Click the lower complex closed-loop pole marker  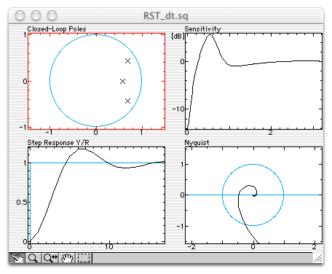click(127, 101)
